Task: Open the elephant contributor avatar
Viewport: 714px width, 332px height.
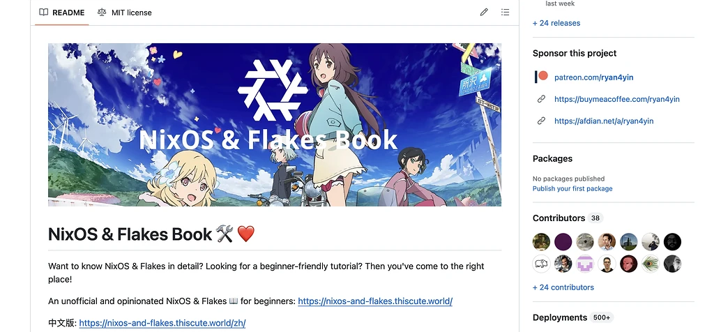Action: pos(541,264)
